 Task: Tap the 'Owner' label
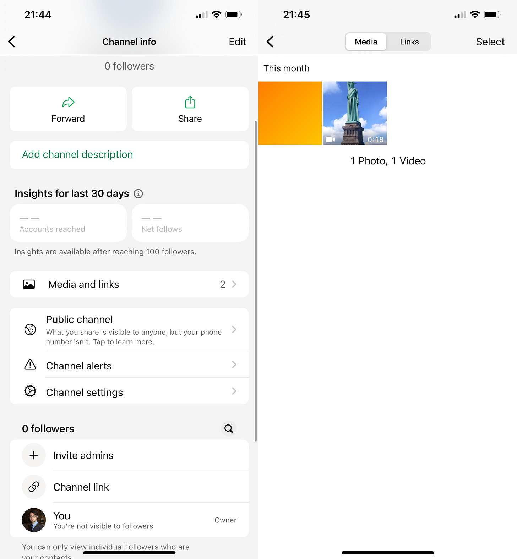(225, 520)
